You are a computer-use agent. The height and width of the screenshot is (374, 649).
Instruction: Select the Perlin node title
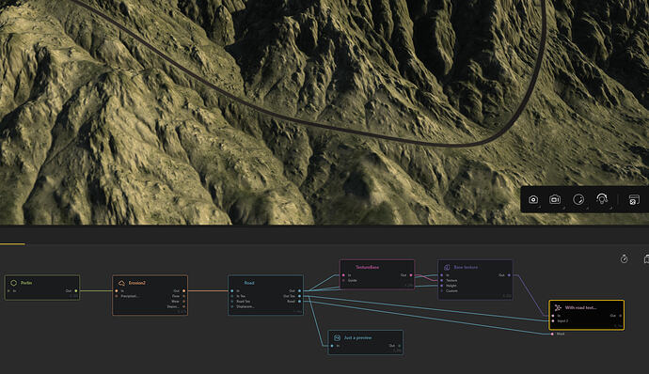click(26, 283)
